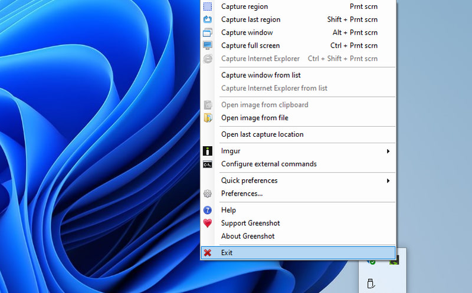Select Capture Internet Explorer from list entry

point(274,88)
